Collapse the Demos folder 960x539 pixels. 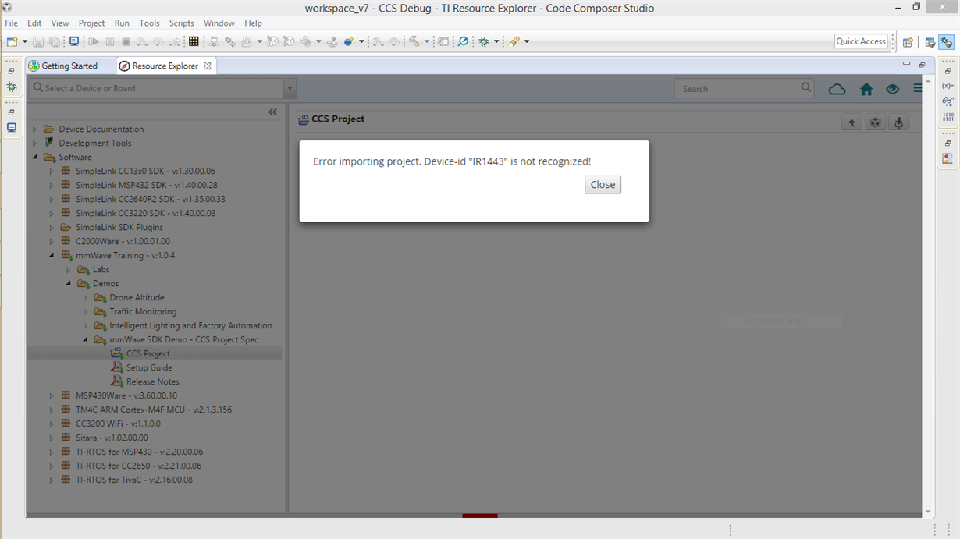coord(69,284)
